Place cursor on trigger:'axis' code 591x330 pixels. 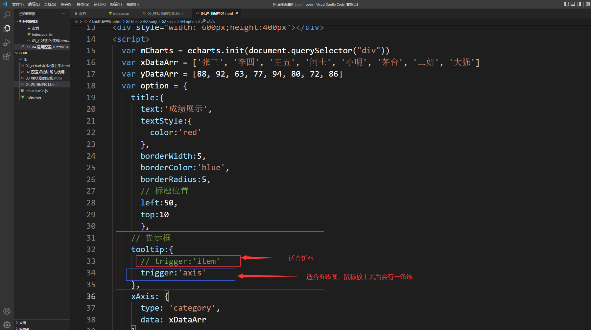click(x=173, y=273)
